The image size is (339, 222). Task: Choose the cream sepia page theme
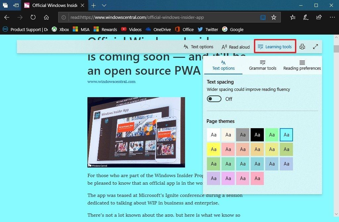(x=228, y=135)
